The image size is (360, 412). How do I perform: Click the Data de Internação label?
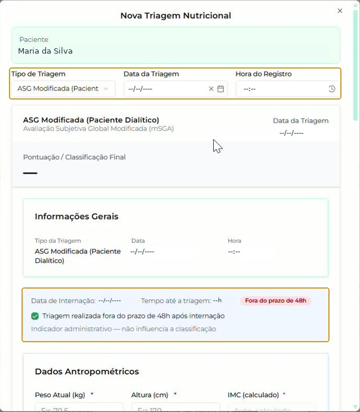coord(63,301)
